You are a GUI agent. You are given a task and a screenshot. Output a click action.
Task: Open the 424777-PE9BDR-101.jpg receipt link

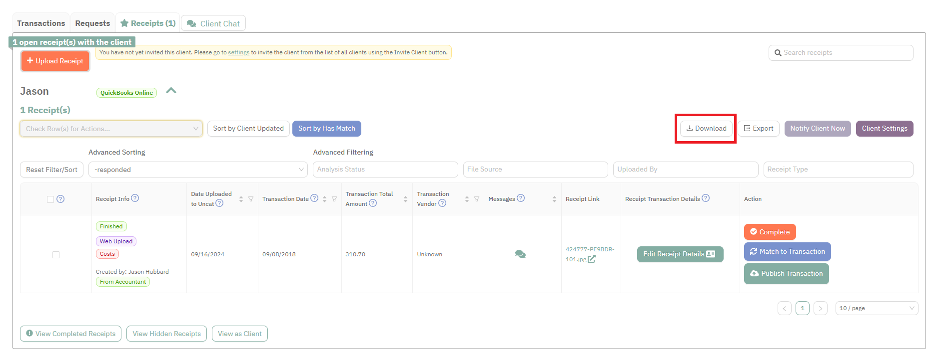coord(590,254)
